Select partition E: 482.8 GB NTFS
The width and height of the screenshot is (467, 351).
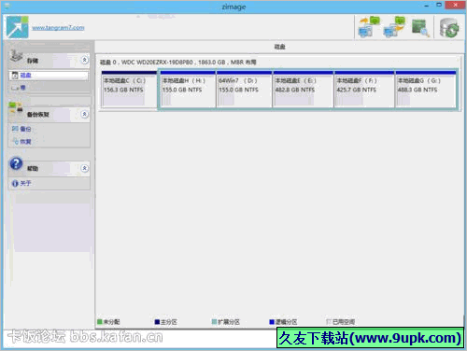point(303,90)
